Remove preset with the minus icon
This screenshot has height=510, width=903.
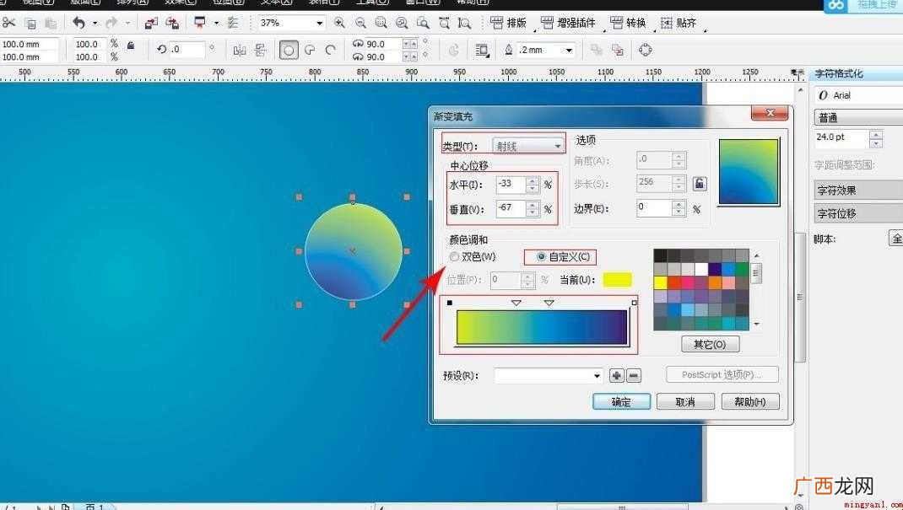[x=634, y=375]
